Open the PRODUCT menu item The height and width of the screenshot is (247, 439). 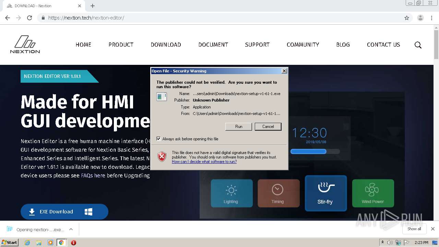tap(121, 45)
